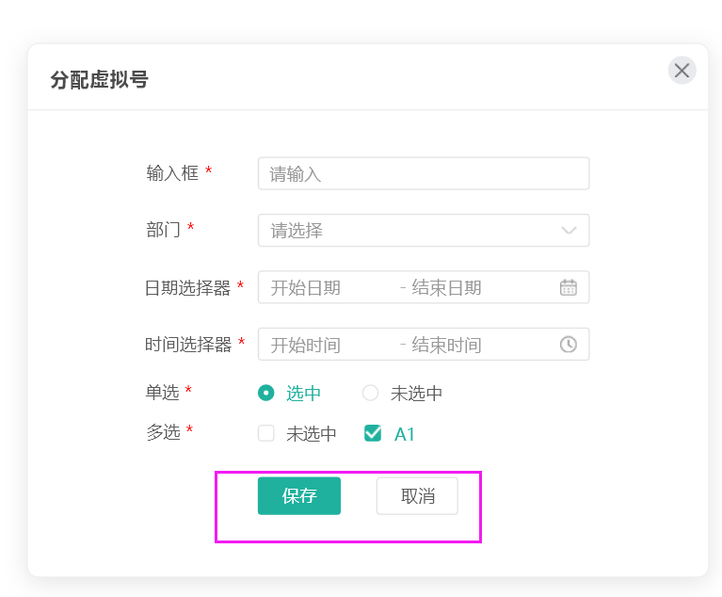The image size is (722, 597).
Task: Click the 输入框 field label
Action: click(x=172, y=173)
